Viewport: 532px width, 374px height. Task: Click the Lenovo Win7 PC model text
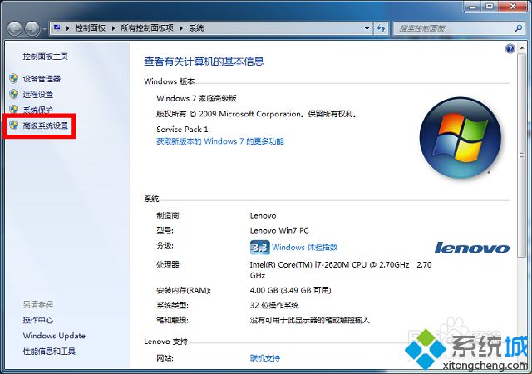[279, 231]
